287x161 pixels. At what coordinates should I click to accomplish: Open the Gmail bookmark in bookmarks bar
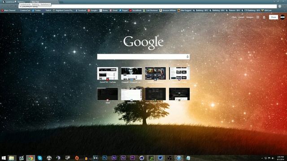click(x=113, y=11)
